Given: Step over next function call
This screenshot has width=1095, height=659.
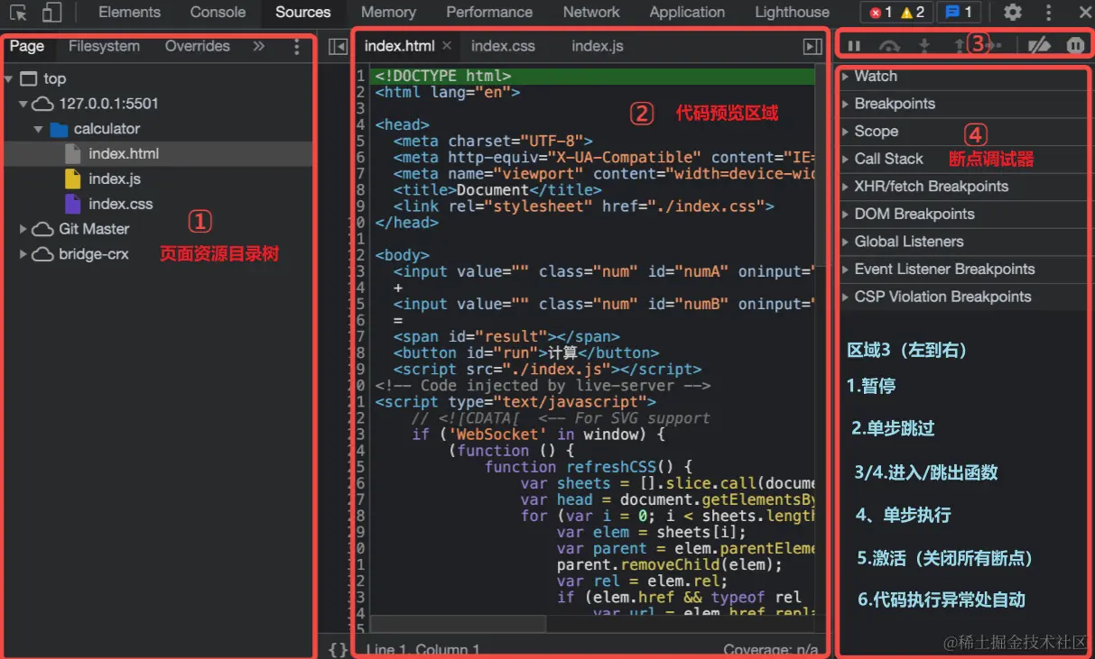Looking at the screenshot, I should tap(890, 45).
